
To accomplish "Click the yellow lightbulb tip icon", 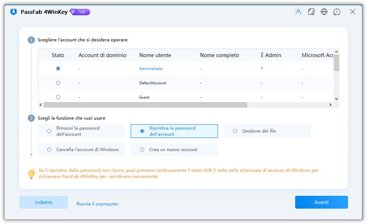I will pyautogui.click(x=31, y=173).
